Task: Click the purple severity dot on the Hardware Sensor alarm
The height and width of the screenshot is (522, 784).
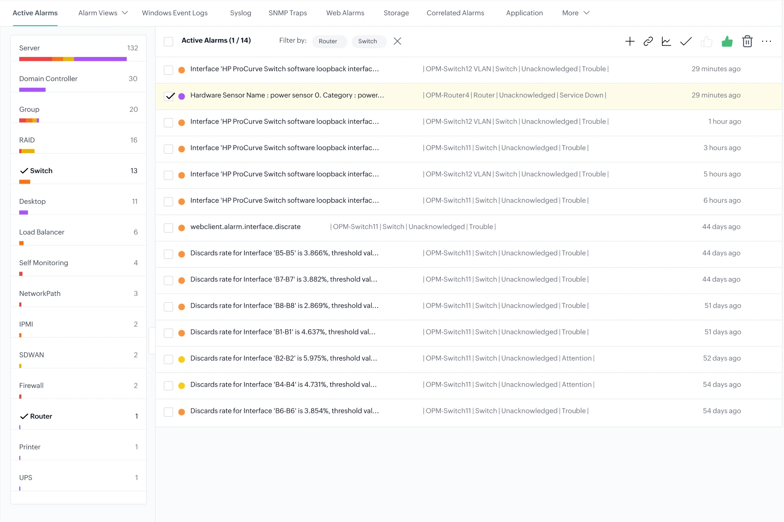Action: click(x=182, y=96)
